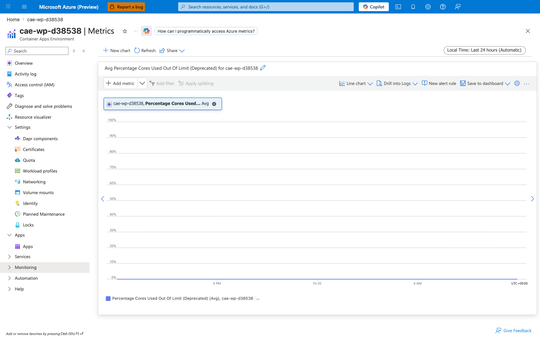Open Overview in the sidebar
Image resolution: width=540 pixels, height=337 pixels.
coord(24,63)
